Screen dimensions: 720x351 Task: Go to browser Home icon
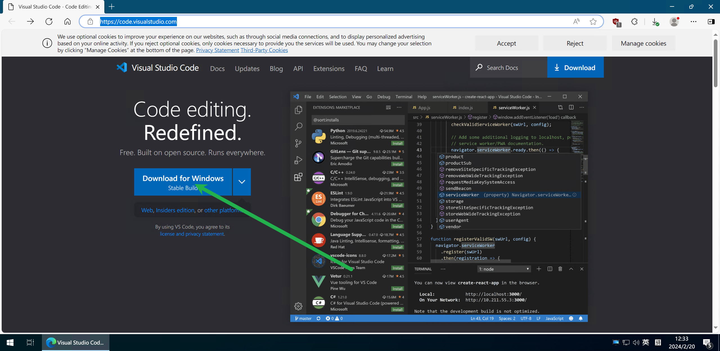click(67, 21)
